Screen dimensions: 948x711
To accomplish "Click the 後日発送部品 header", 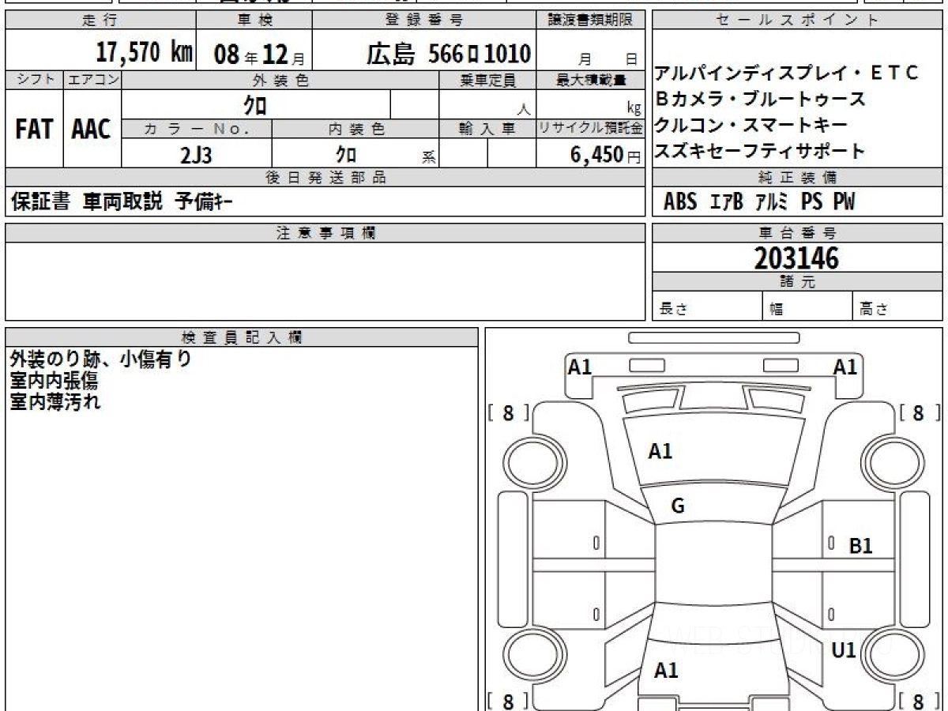I will pyautogui.click(x=325, y=178).
